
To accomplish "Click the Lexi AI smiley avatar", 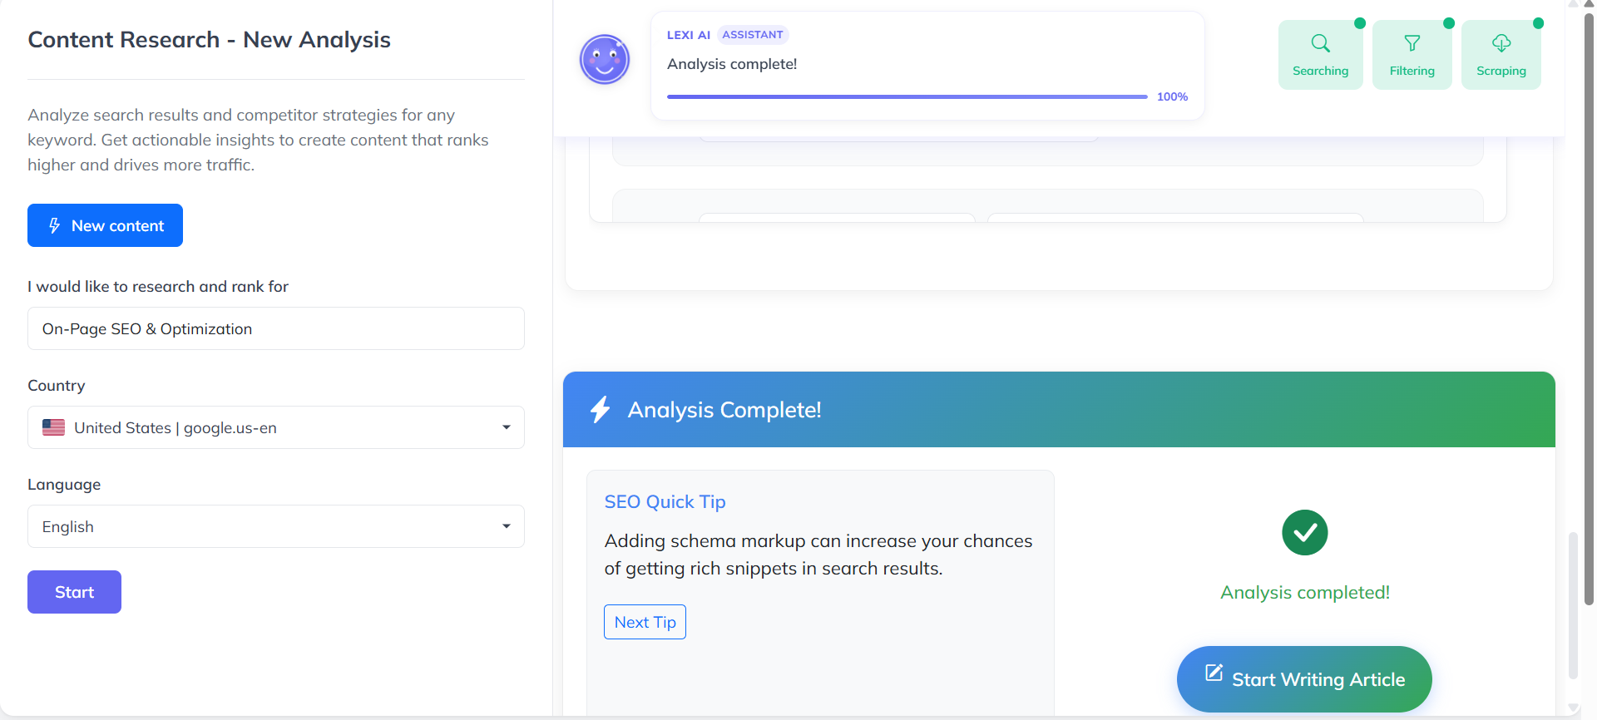I will click(605, 60).
